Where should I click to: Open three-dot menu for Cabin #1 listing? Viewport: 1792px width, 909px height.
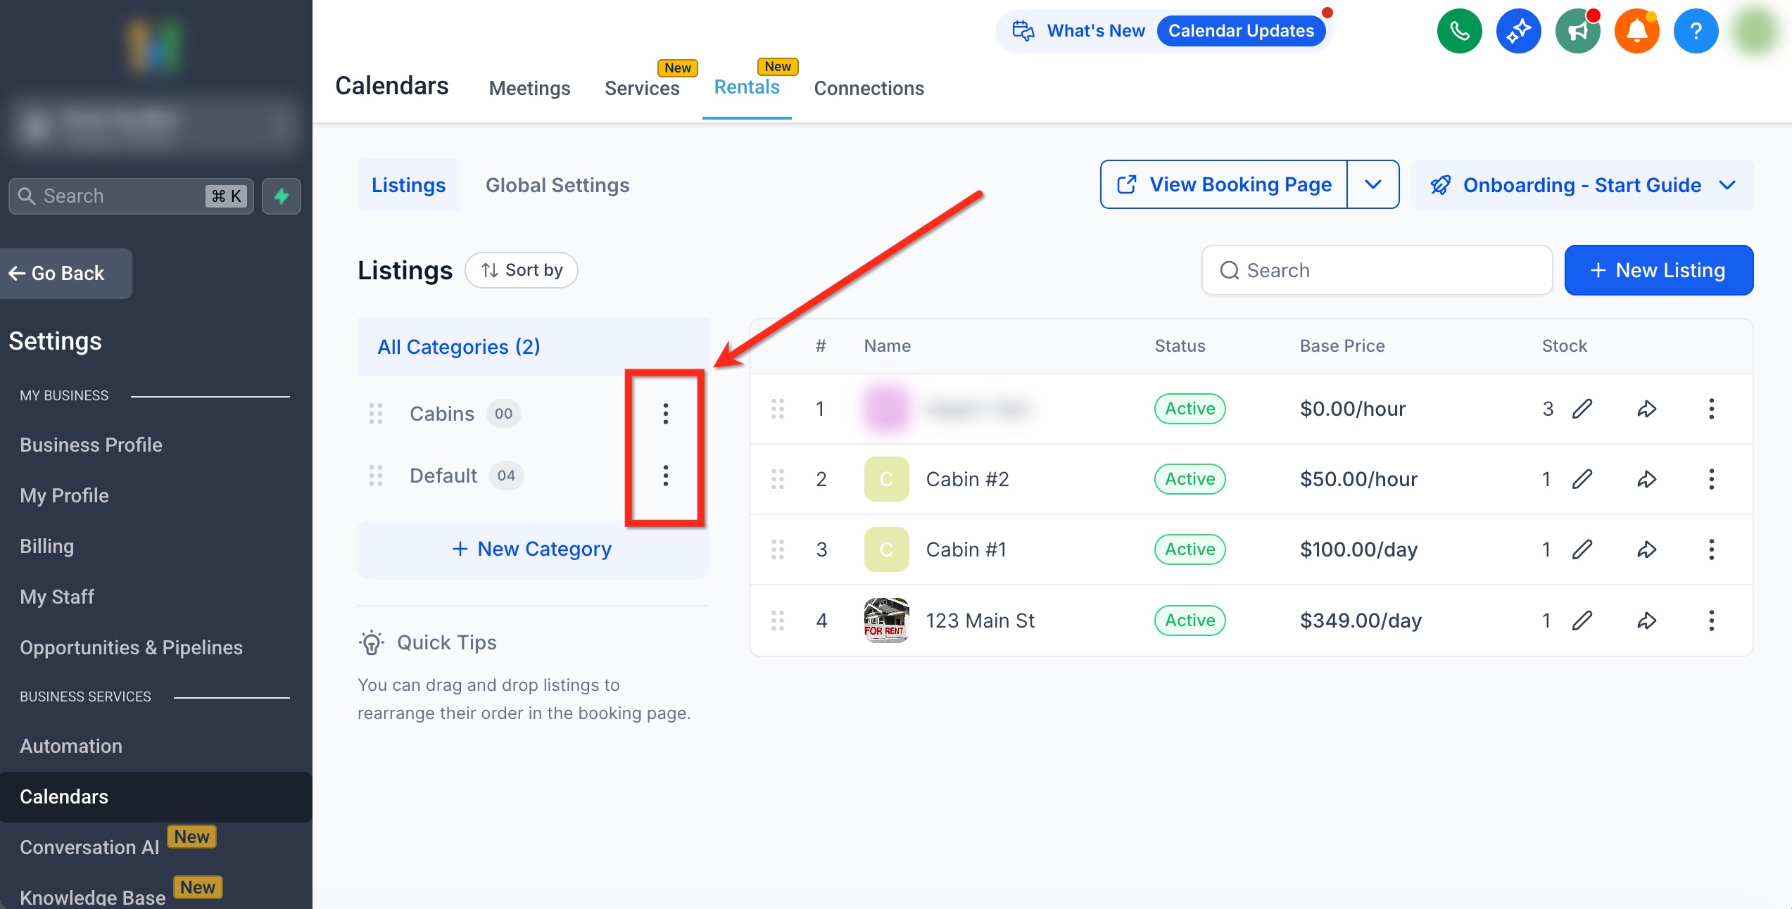pyautogui.click(x=1711, y=549)
